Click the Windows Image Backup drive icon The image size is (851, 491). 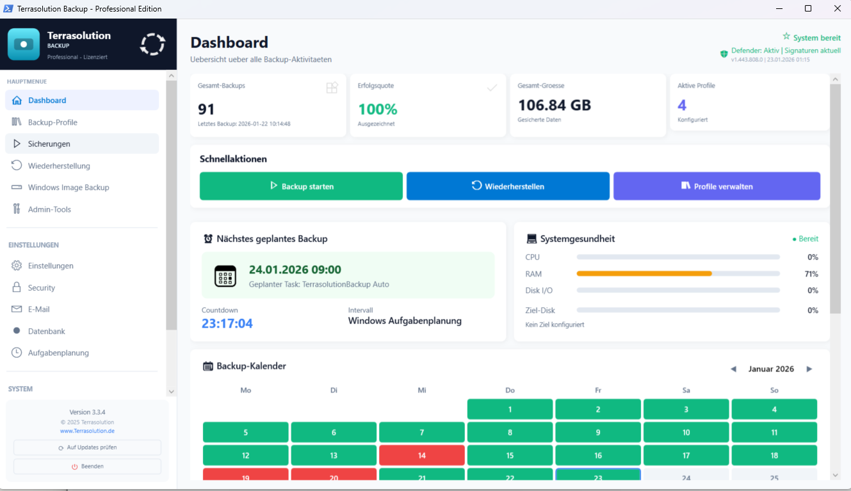tap(17, 188)
